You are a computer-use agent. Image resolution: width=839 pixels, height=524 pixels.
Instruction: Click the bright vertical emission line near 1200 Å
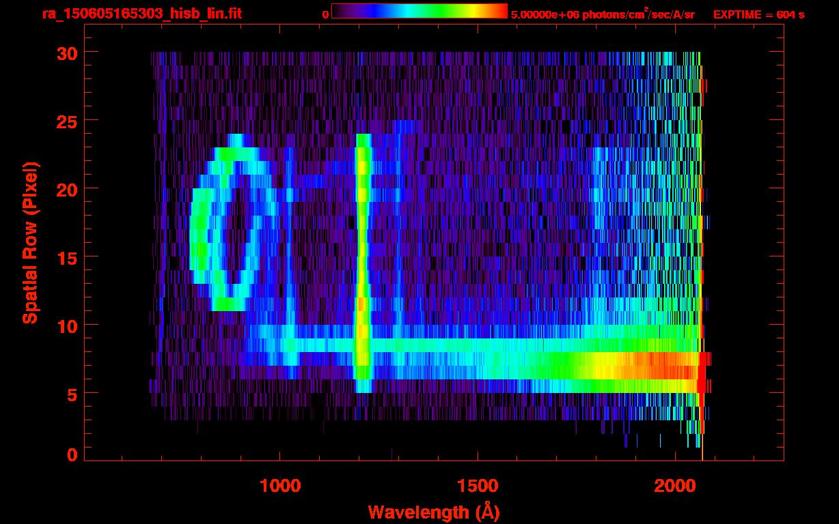coord(363,259)
